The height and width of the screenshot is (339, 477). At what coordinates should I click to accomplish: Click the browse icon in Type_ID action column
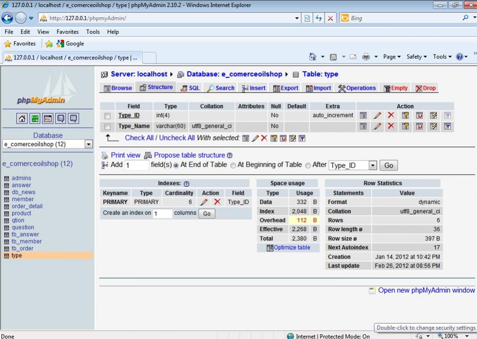pyautogui.click(x=363, y=115)
